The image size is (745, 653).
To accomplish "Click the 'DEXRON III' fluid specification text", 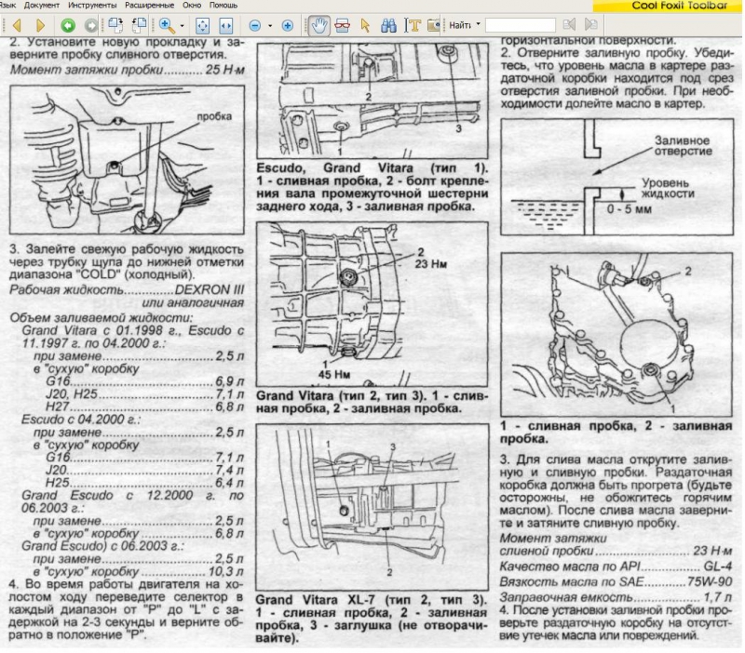I will [209, 290].
